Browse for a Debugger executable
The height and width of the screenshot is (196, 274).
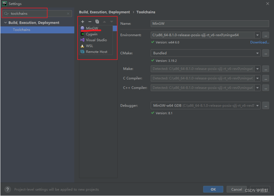(266, 106)
